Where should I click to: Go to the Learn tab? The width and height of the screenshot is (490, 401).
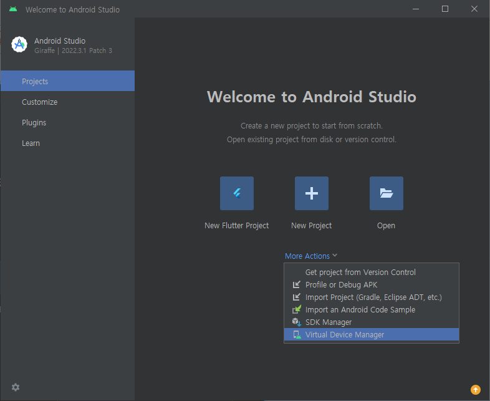67,143
